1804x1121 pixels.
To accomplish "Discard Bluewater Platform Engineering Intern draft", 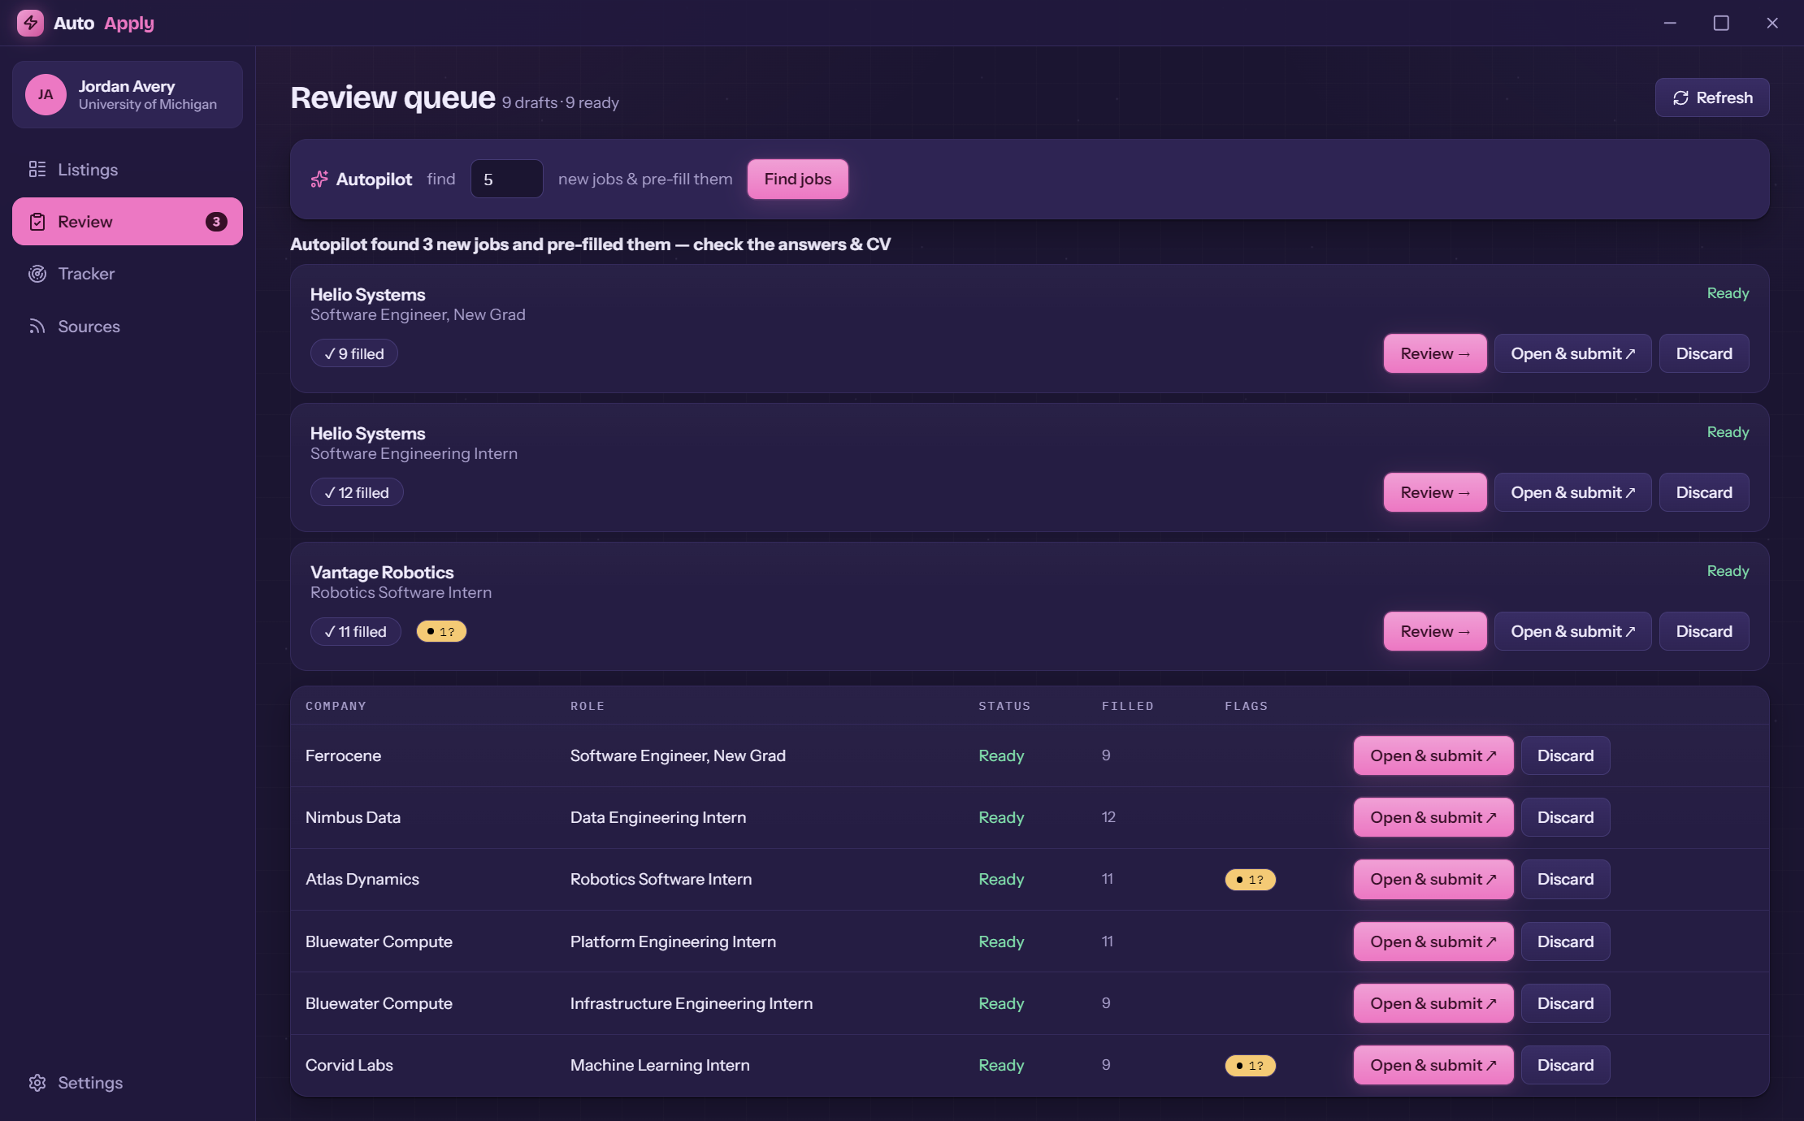I will 1565,941.
